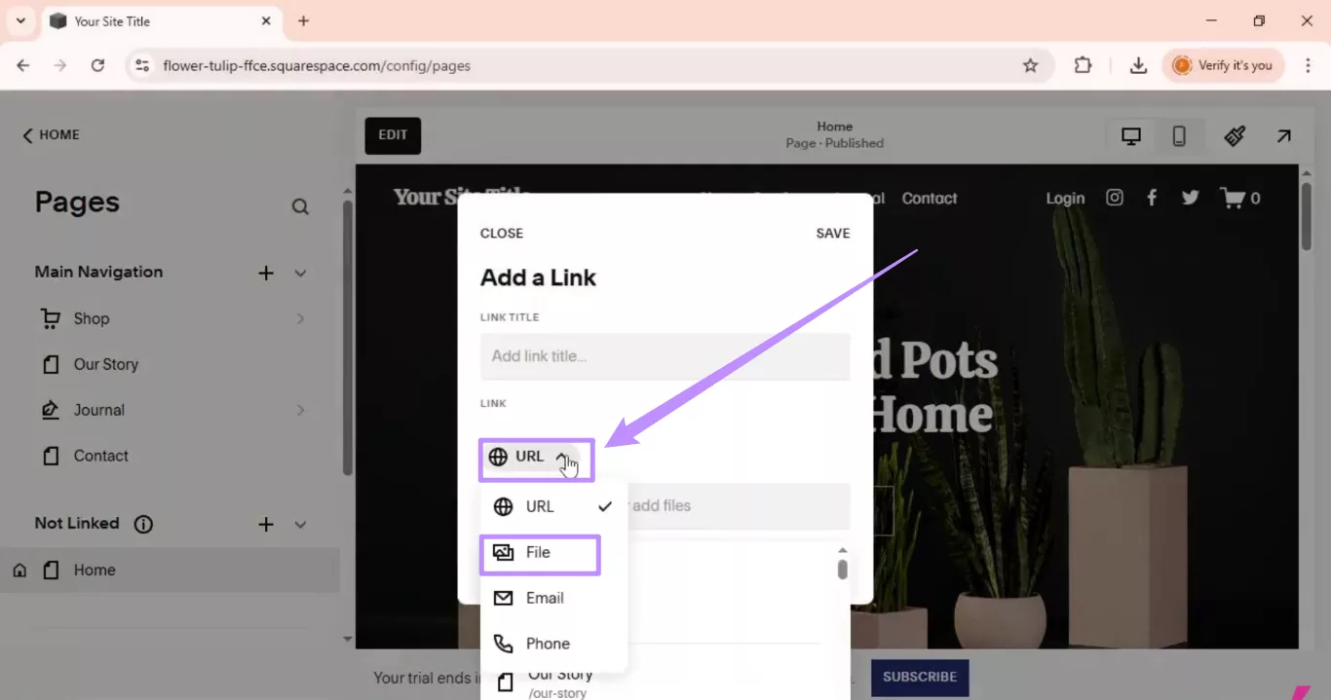Click the Shop cart icon in sidebar
Viewport: 1331px width, 700px height.
(x=50, y=318)
